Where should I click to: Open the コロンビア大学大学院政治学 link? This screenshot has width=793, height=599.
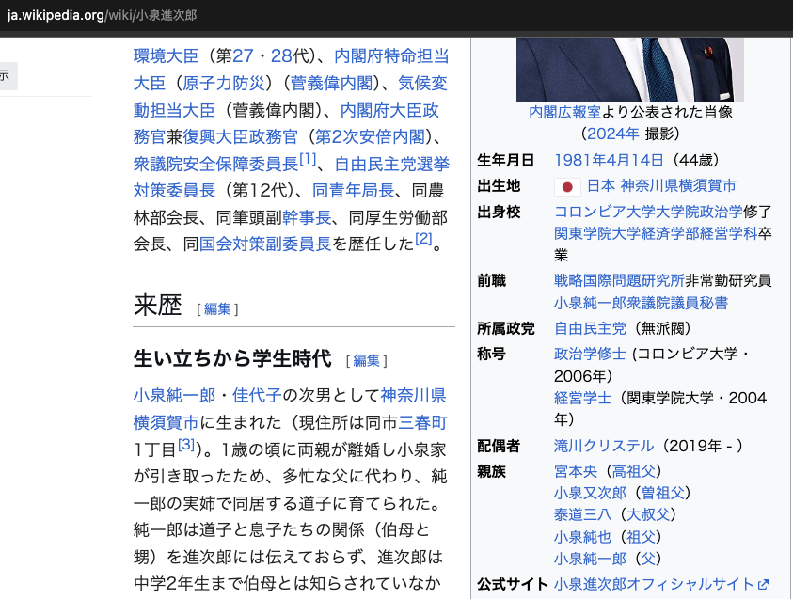point(648,212)
